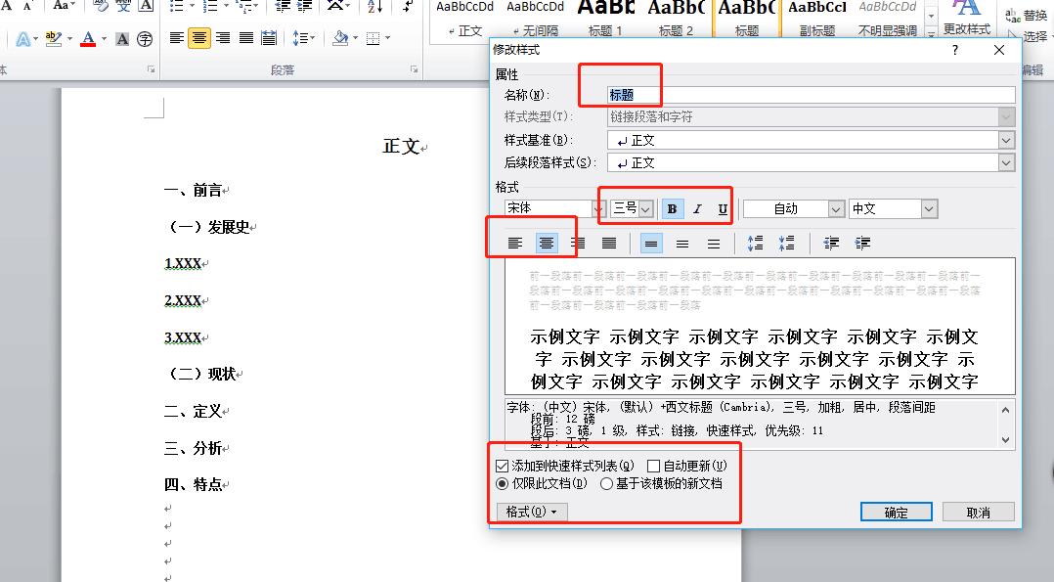Click the sort icon in the paragraph group
This screenshot has height=582, width=1054.
[x=373, y=7]
